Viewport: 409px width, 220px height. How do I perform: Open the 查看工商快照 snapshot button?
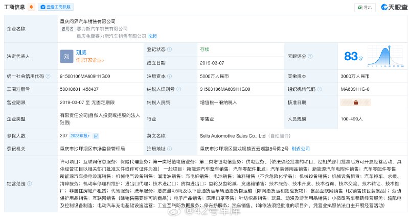(x=56, y=7)
